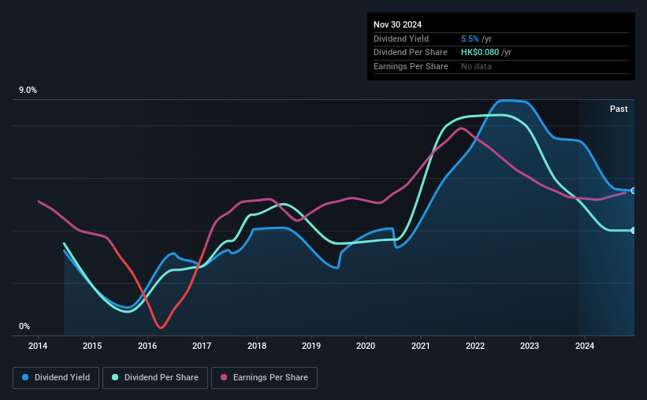
Task: Select the 2022 x-axis label
Action: (475, 346)
